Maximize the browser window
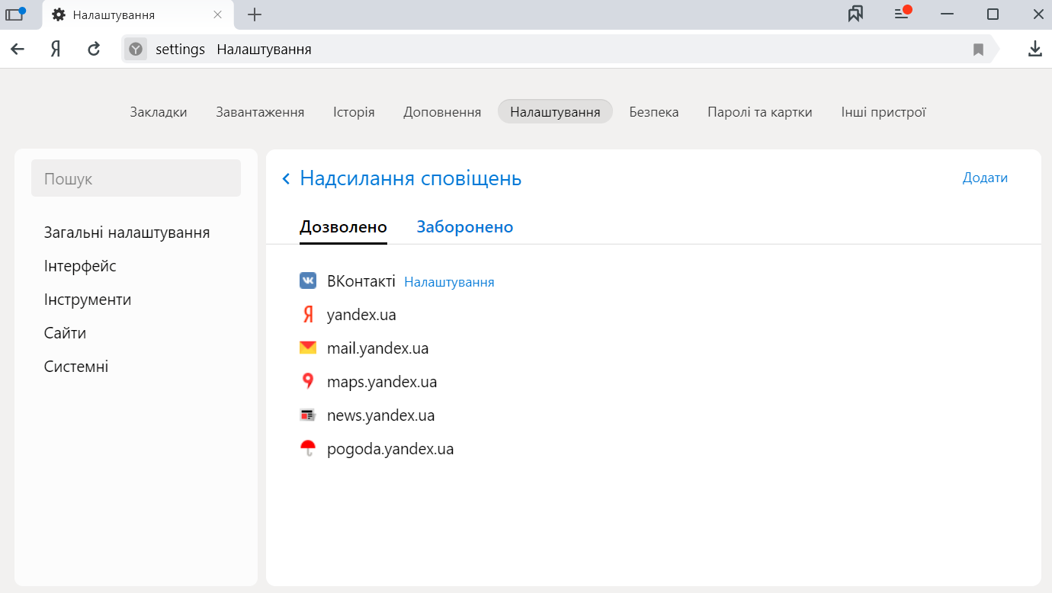This screenshot has width=1052, height=593. pos(993,14)
